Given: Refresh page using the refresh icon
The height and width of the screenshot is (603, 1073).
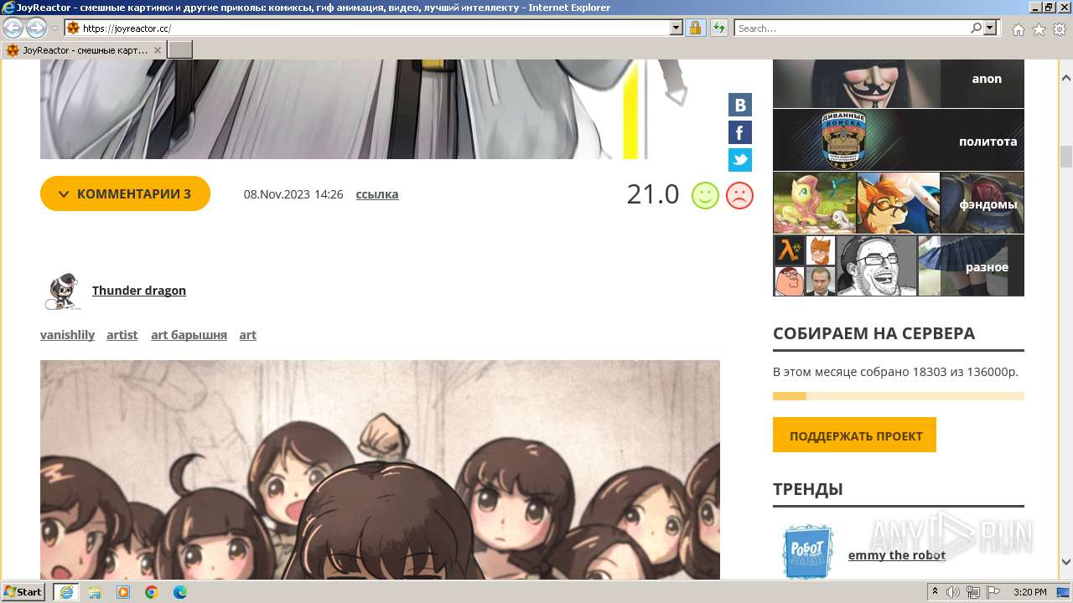Looking at the screenshot, I should coord(718,28).
